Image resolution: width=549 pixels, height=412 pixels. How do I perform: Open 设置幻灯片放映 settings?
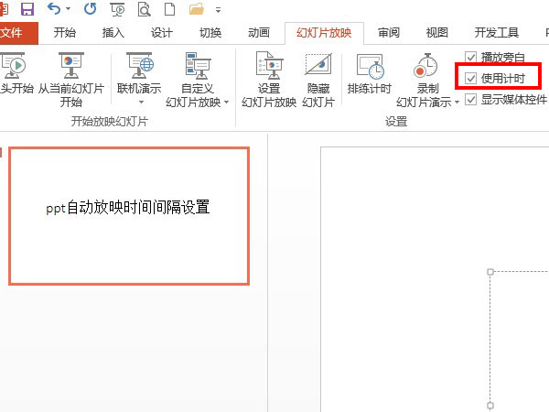(x=268, y=67)
